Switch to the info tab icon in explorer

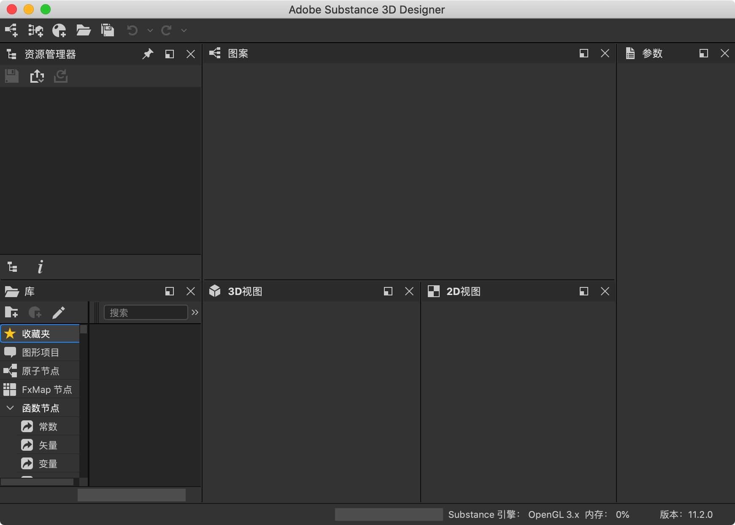pyautogui.click(x=40, y=267)
